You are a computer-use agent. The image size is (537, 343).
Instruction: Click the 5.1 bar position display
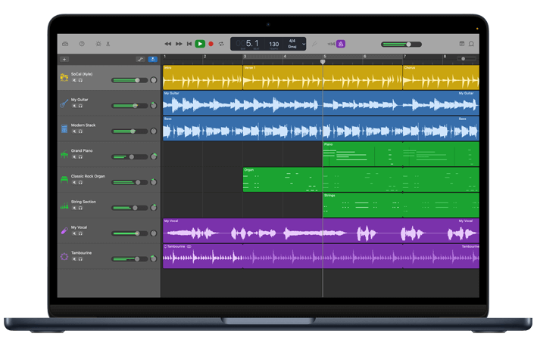click(252, 43)
